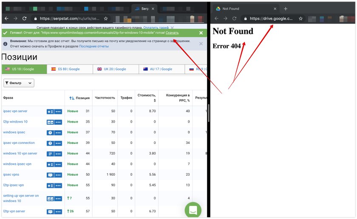The width and height of the screenshot is (357, 219).
Task: Click SERP feature icon for ipsec vpn server
Action: coord(50,112)
